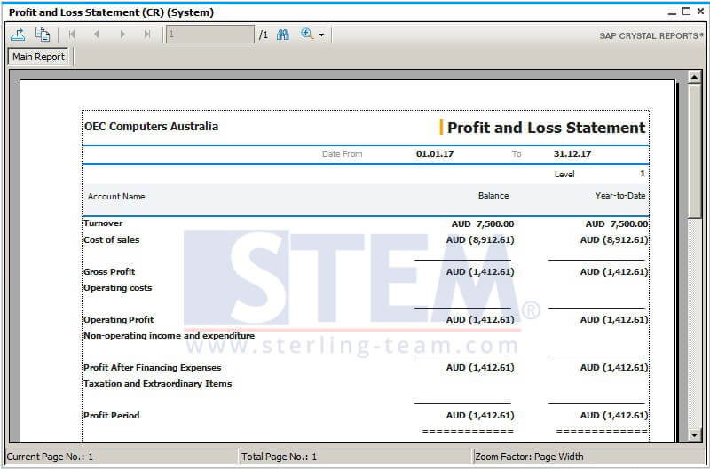Click Turnover balance AUD 7,500.00
The width and height of the screenshot is (710, 469).
(x=483, y=224)
